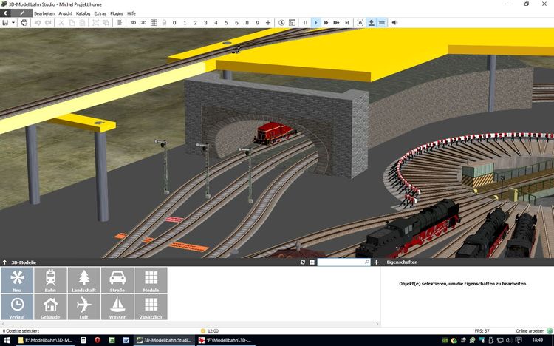Open the event management icon
The image size is (554, 346).
click(x=292, y=23)
